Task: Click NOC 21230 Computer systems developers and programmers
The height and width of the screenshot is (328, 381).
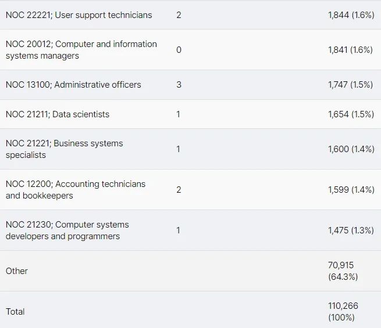Action: click(67, 230)
